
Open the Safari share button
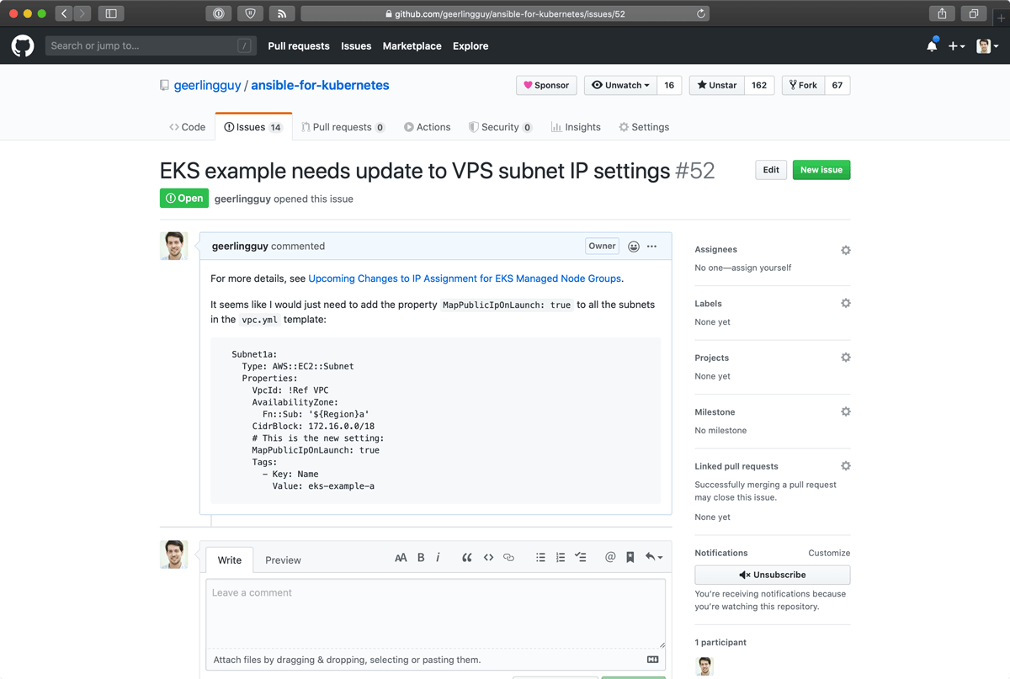click(942, 13)
